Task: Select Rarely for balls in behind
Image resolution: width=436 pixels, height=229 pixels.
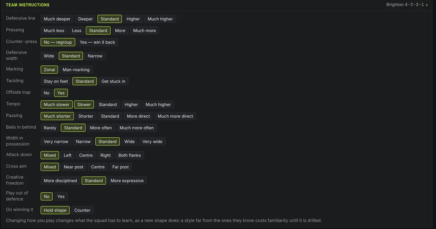Action: (50, 128)
